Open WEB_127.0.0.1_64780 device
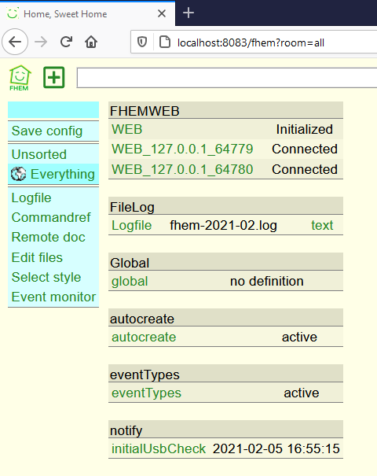Image resolution: width=377 pixels, height=476 pixels. click(x=182, y=169)
